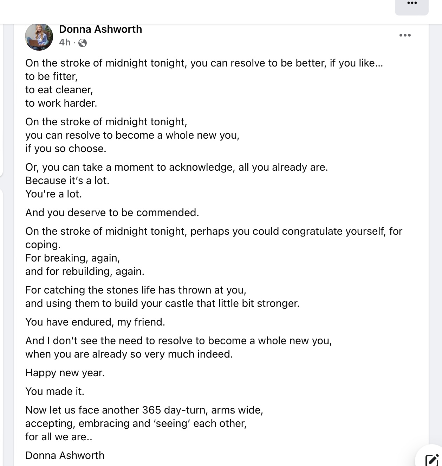
Task: Click the "Happy new year." line
Action: [x=65, y=373]
